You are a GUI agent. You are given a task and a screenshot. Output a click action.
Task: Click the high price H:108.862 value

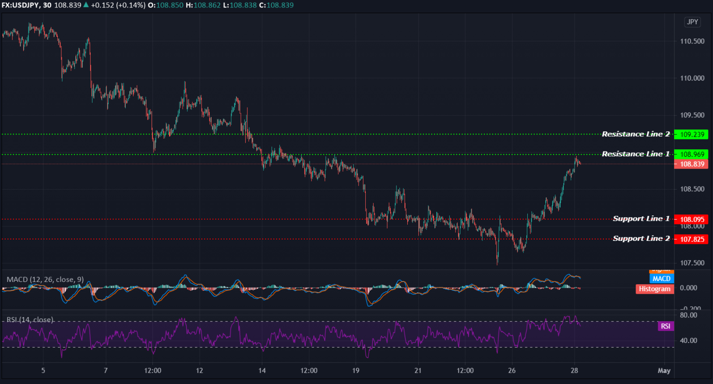203,5
